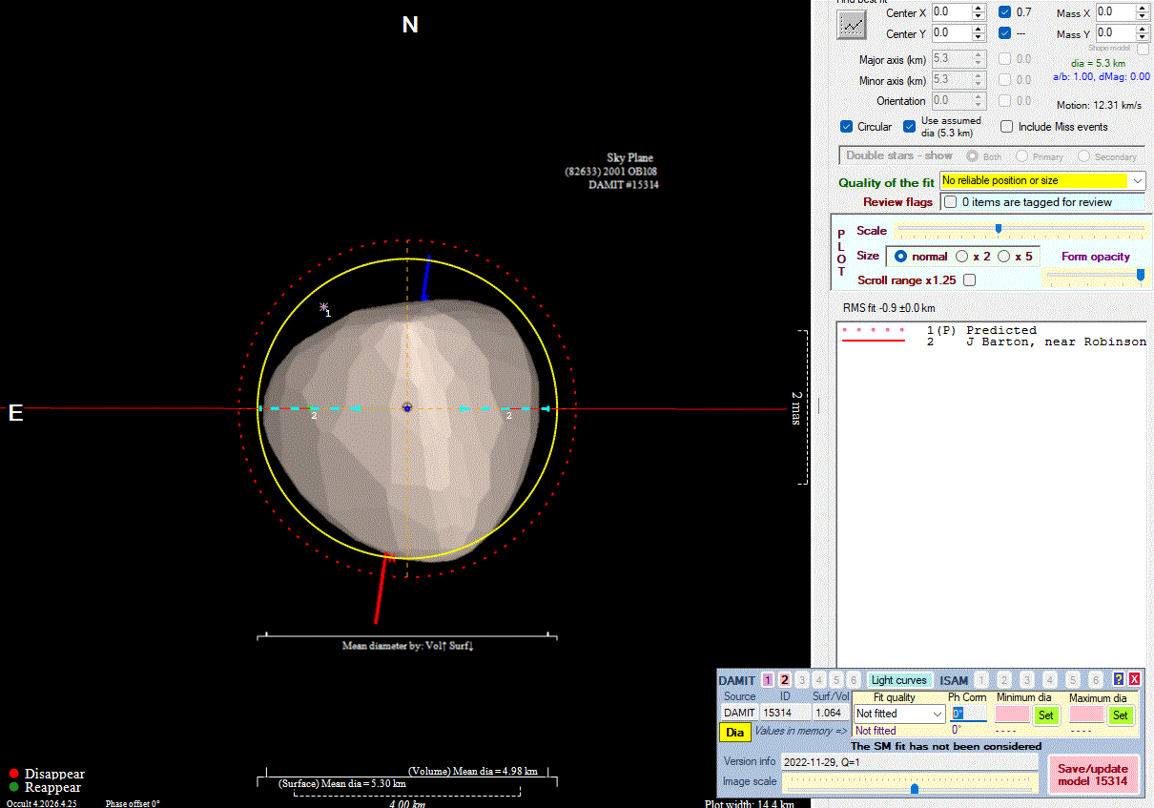This screenshot has height=808, width=1154.
Task: Select x 5 plot size
Action: [x=1004, y=257]
